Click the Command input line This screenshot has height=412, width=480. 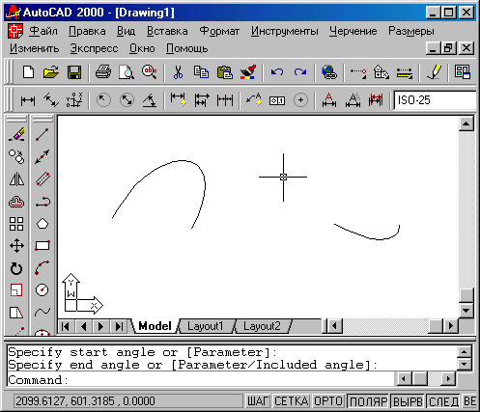tap(200, 380)
